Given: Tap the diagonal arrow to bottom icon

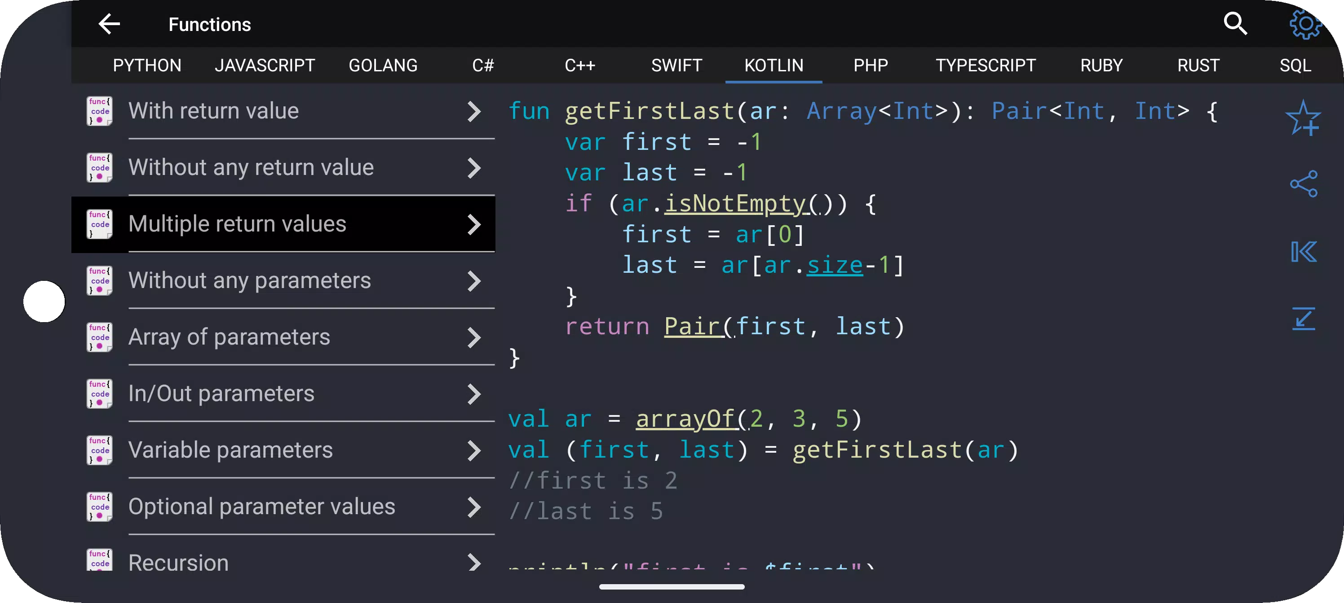Looking at the screenshot, I should click(x=1303, y=319).
